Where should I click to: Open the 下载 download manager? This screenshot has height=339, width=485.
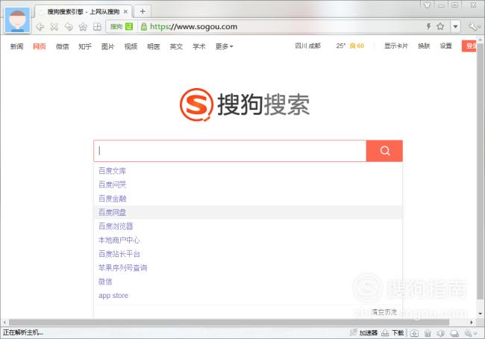(x=392, y=333)
